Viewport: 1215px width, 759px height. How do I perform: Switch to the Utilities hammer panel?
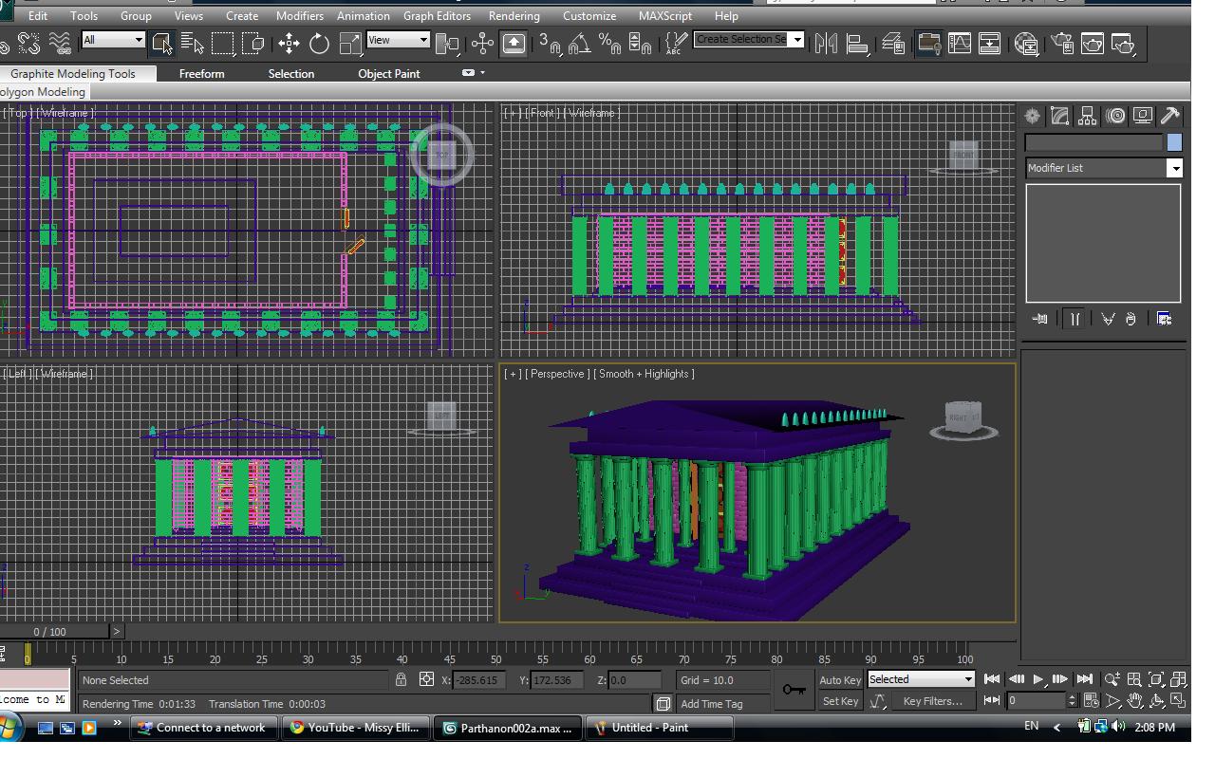pyautogui.click(x=1170, y=116)
